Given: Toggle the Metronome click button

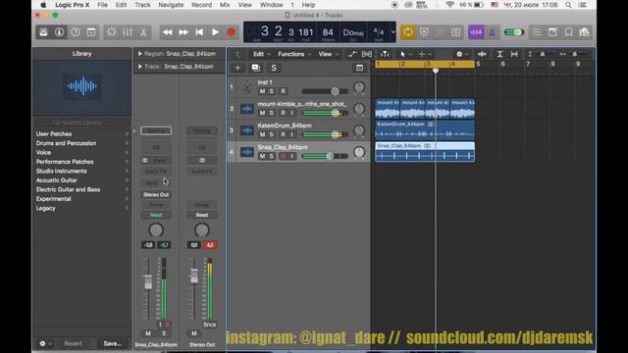Looking at the screenshot, I should point(493,32).
